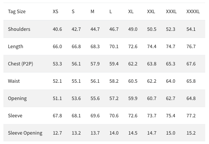This screenshot has height=144, width=209.
Task: Select Sleeve value 77.2 for XXXXL
Action: [191, 116]
